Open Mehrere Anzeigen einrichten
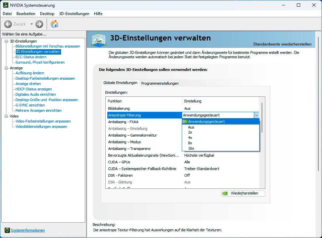This screenshot has height=238, width=322. (x=39, y=110)
